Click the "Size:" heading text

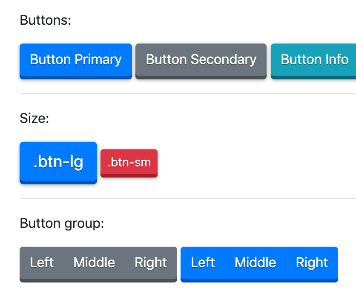pyautogui.click(x=34, y=118)
